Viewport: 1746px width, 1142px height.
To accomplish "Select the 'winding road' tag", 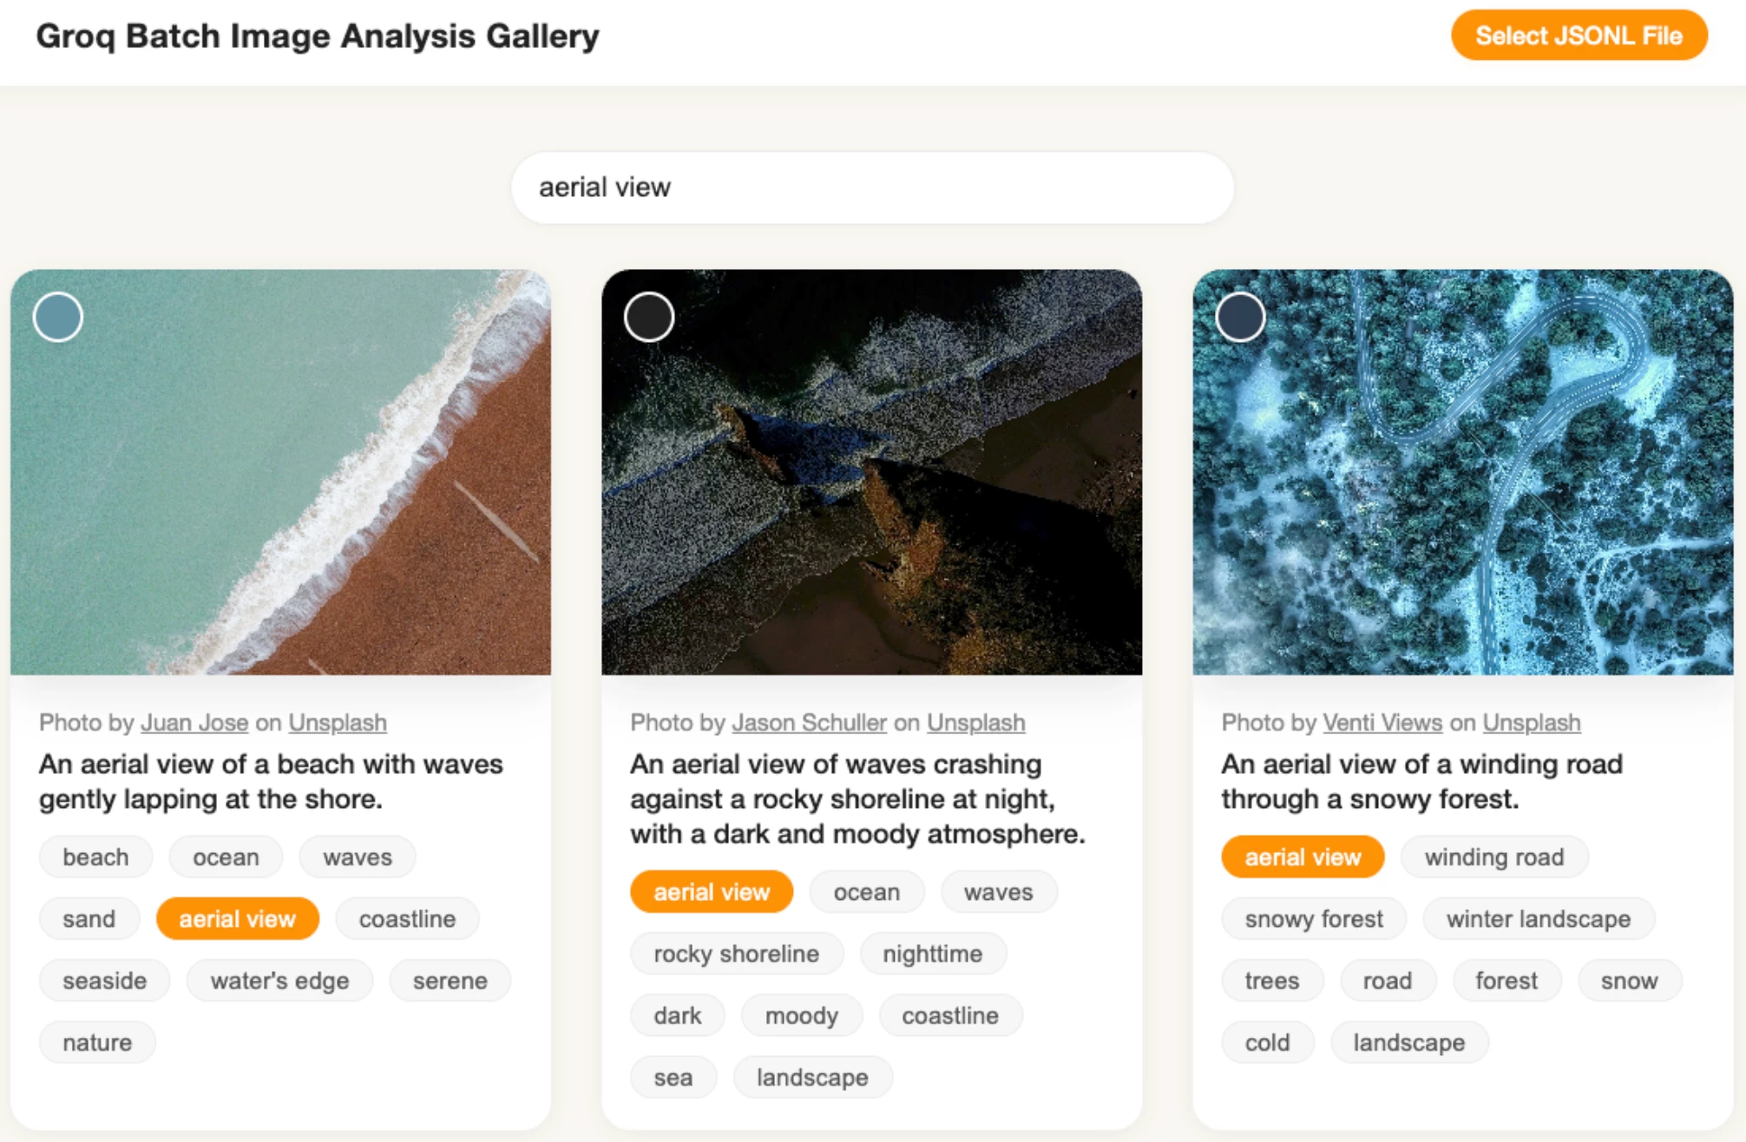I will (1494, 857).
